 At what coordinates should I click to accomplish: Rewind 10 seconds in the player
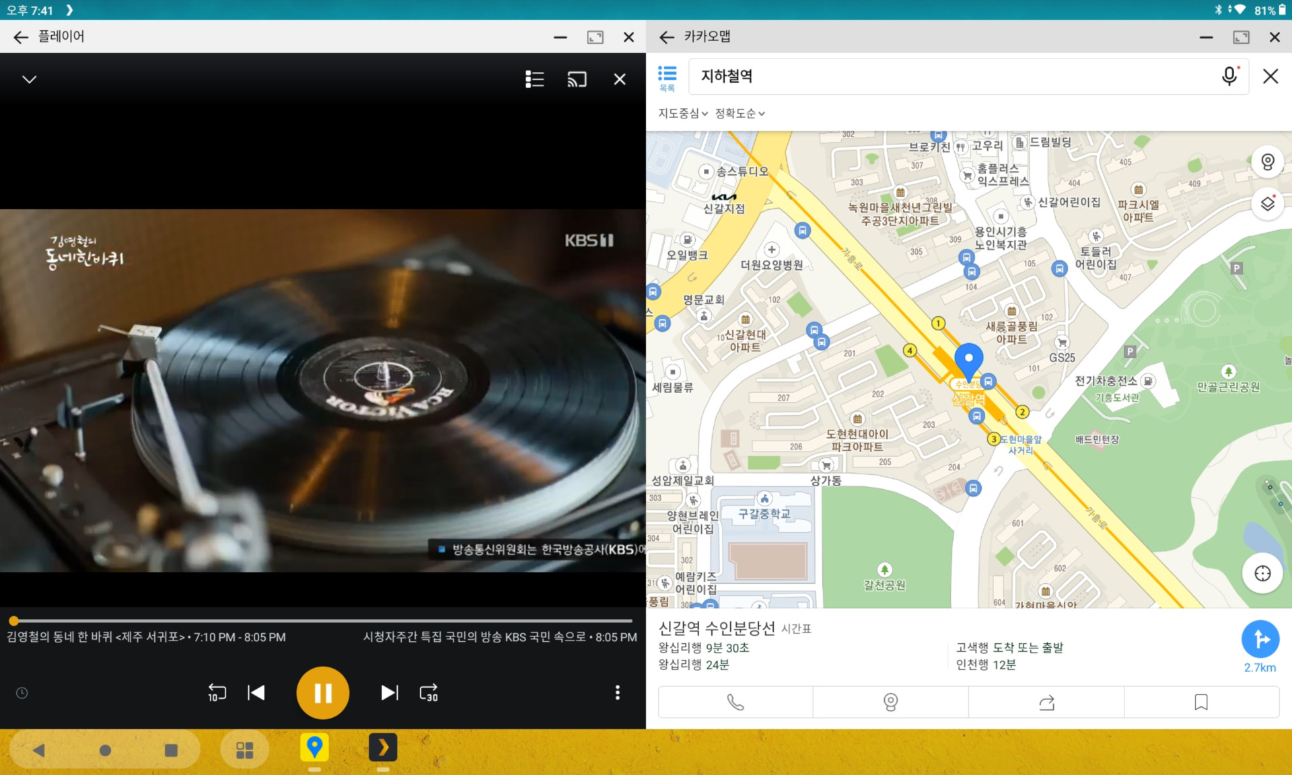(x=217, y=692)
